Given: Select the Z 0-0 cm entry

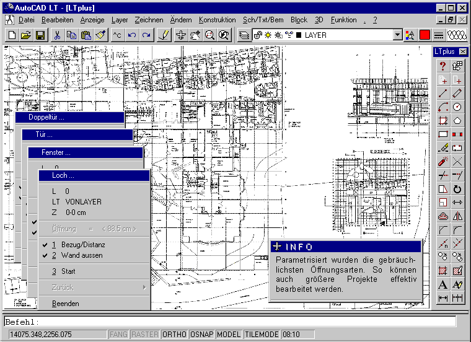Looking at the screenshot, I should [94, 213].
